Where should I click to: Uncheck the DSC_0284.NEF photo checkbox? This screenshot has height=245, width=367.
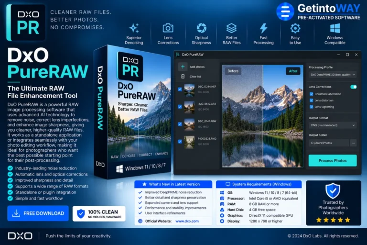point(180,89)
